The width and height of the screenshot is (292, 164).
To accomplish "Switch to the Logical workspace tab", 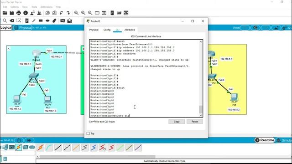I will click(x=6, y=27).
